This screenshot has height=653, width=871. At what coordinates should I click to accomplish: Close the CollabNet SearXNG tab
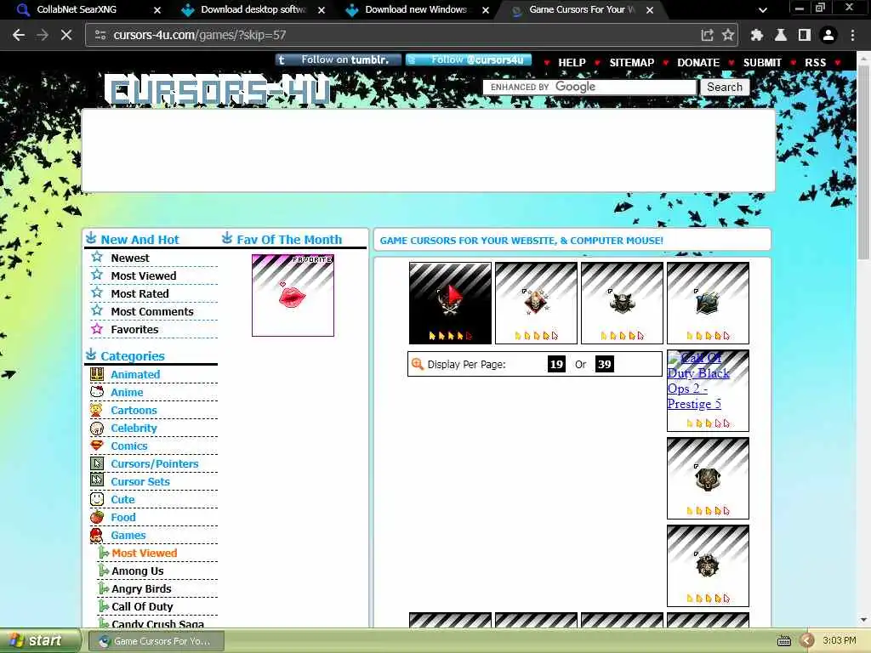(x=157, y=10)
